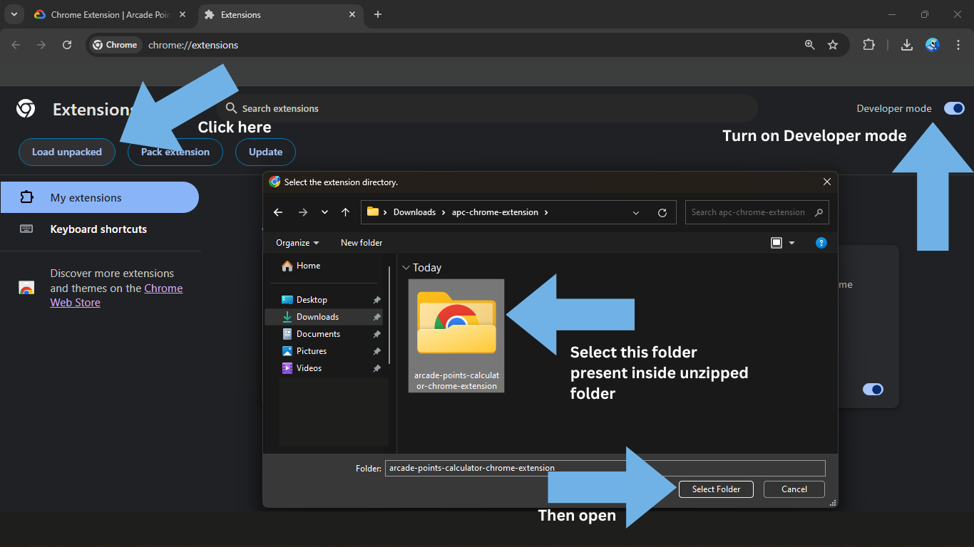
Task: Click the Search extensions field
Action: pyautogui.click(x=488, y=108)
